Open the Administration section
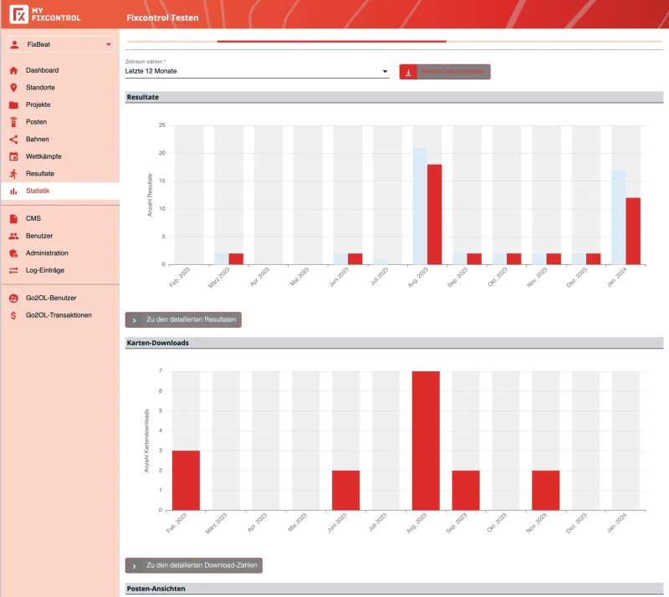669x597 pixels. click(60, 253)
